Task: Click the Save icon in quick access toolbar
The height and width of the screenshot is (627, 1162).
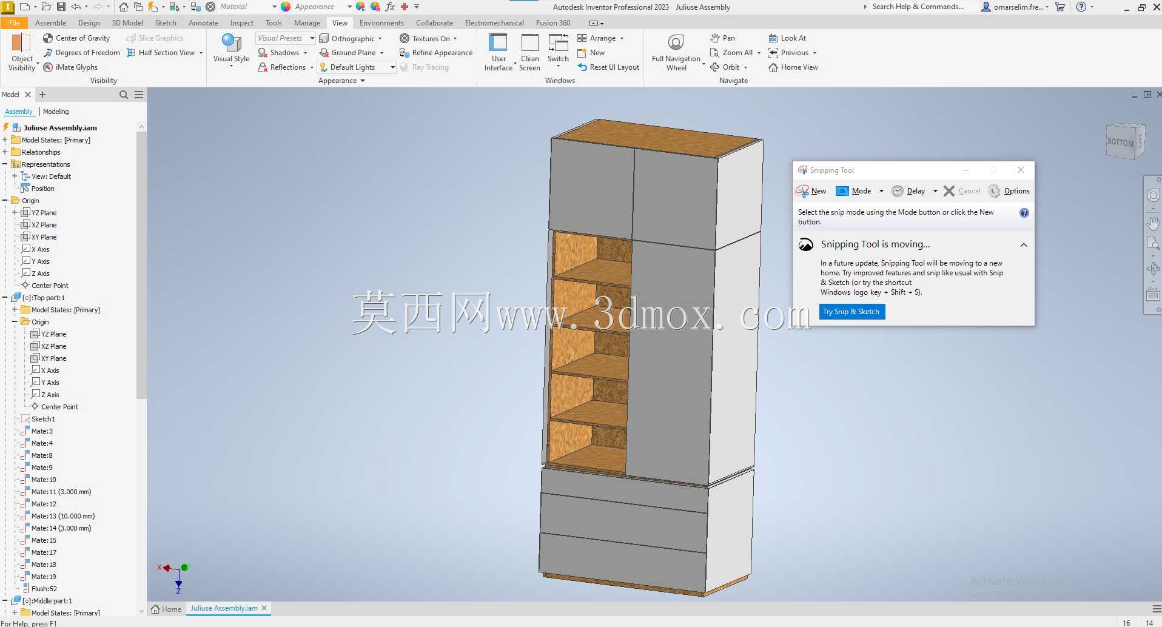Action: pos(61,7)
